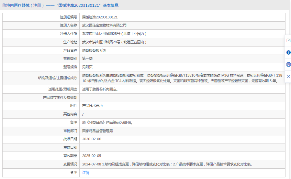The image size is (291, 179).
Task: Click the edit/feedback icon in right sidebar
Action: coord(288,40)
